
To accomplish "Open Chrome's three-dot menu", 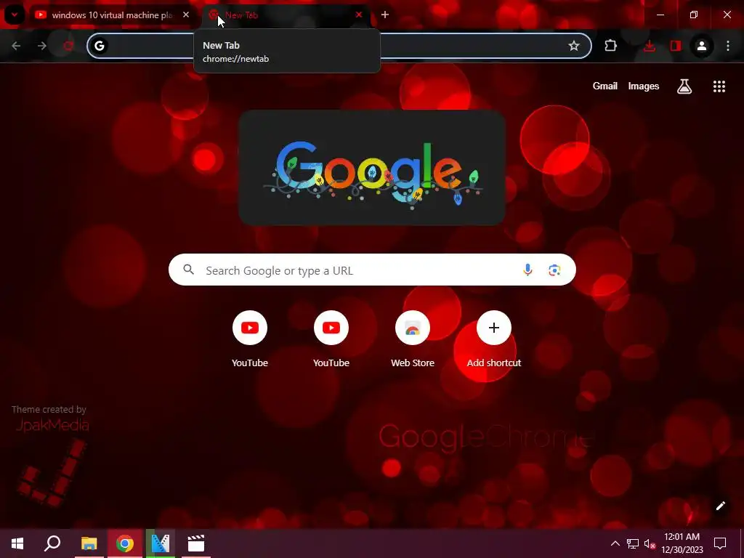I will (x=728, y=46).
